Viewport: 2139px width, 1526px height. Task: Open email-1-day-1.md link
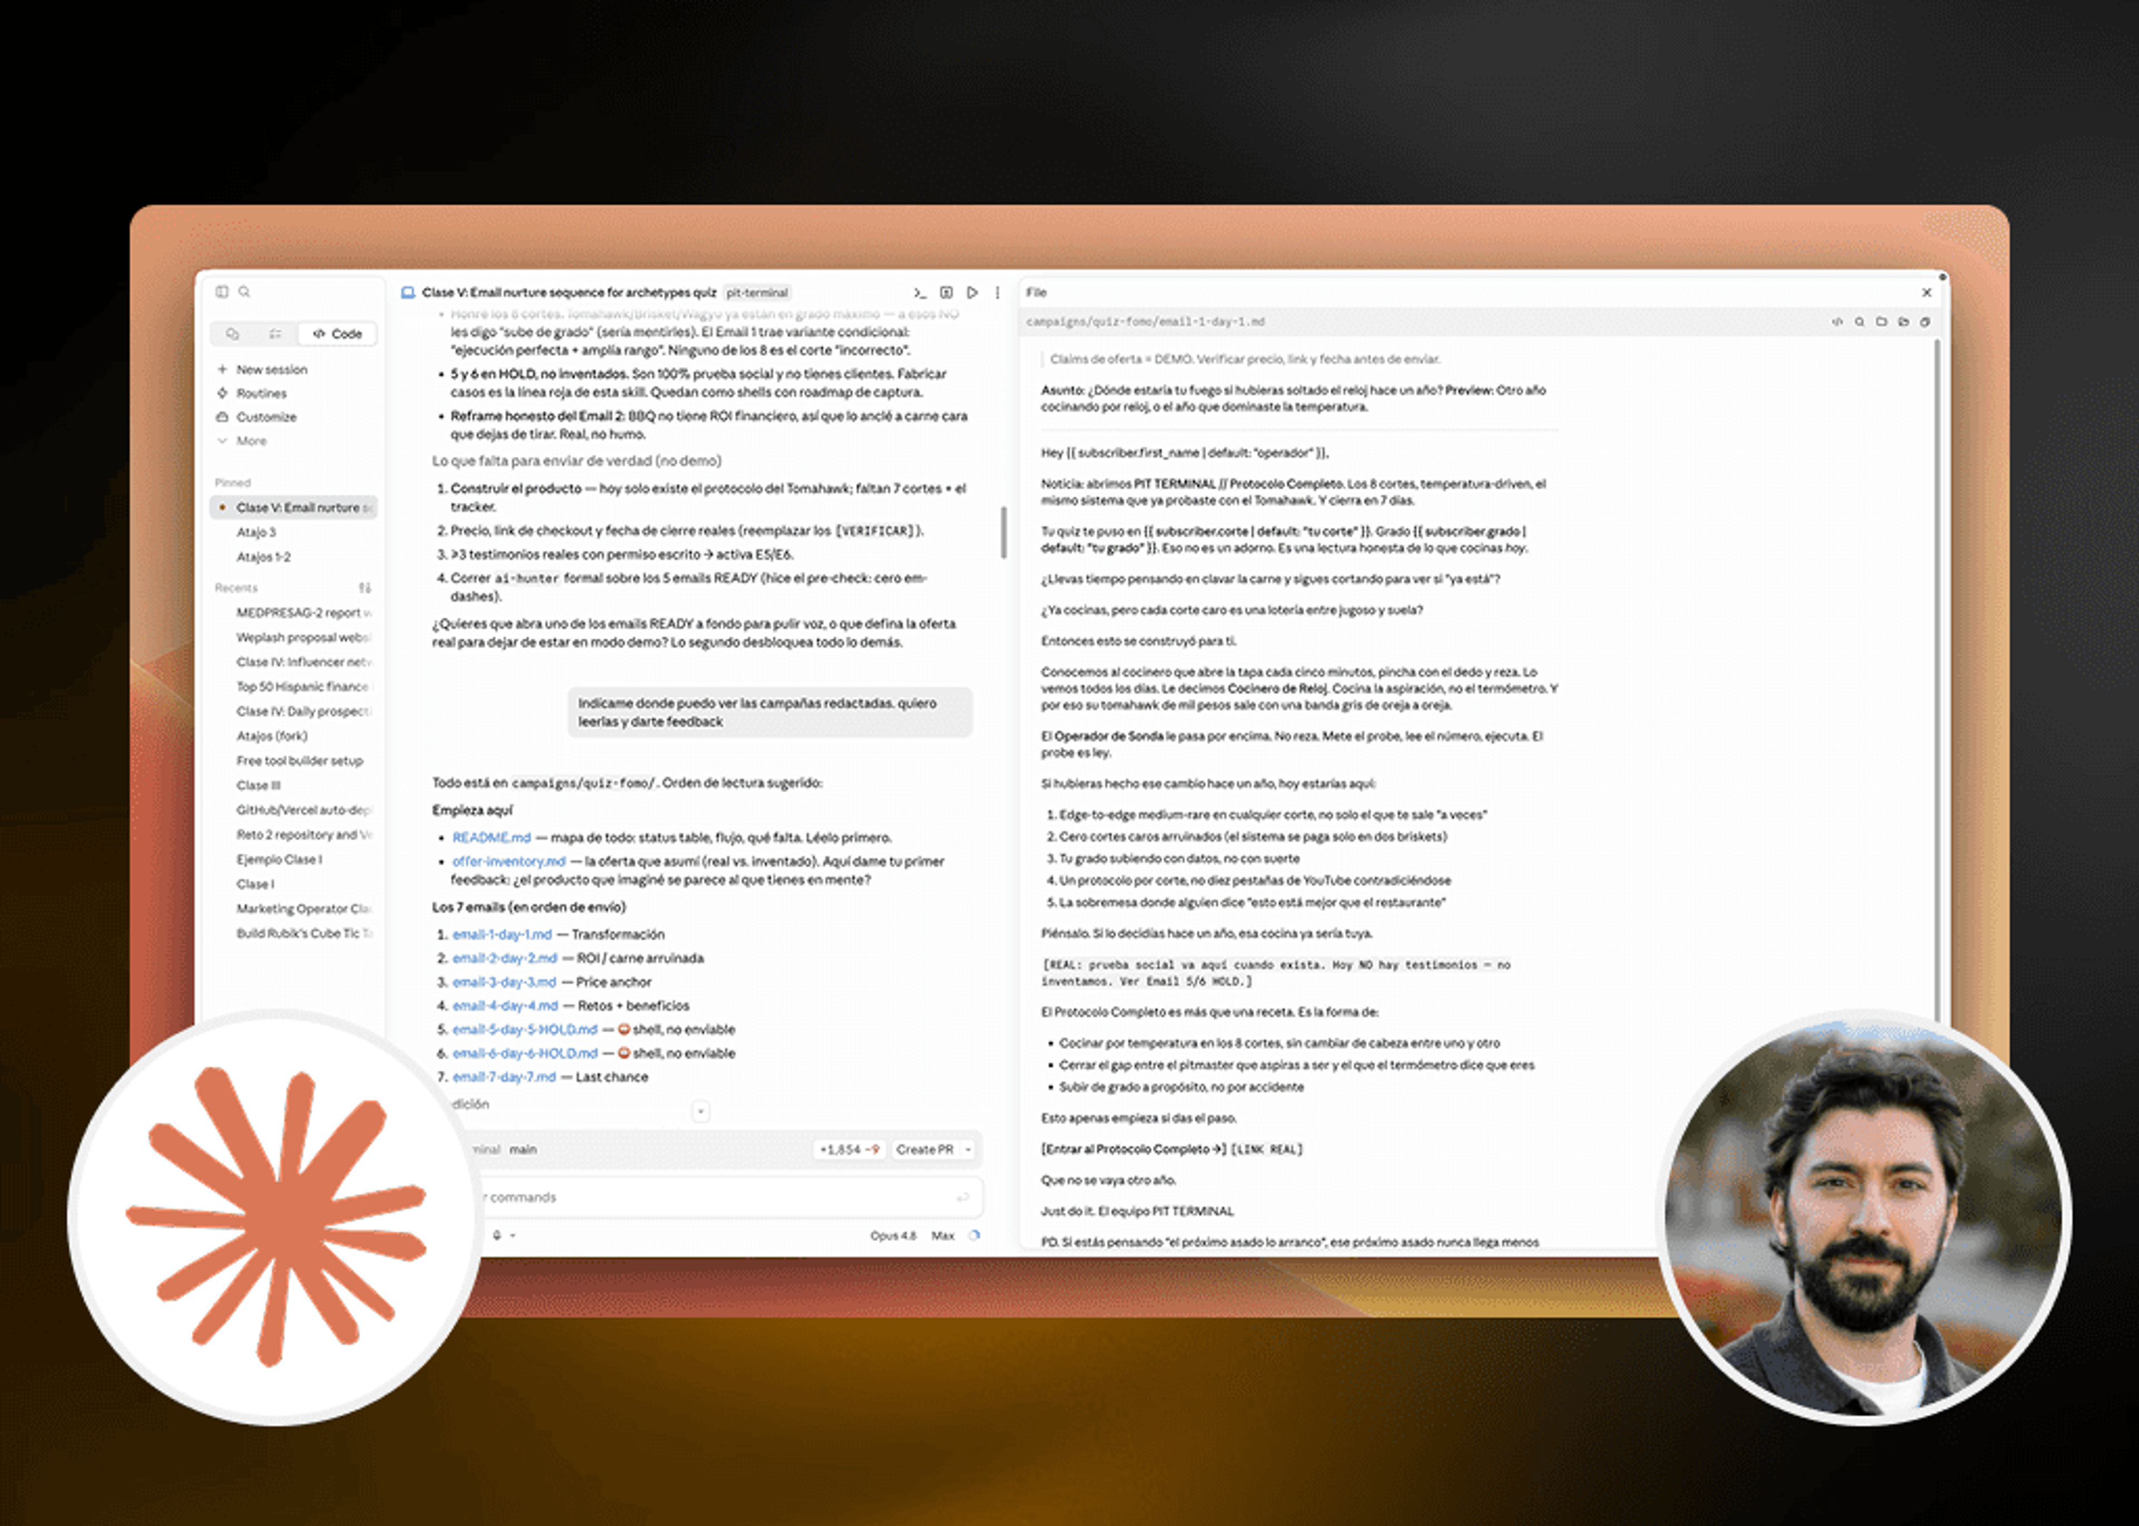click(x=502, y=935)
